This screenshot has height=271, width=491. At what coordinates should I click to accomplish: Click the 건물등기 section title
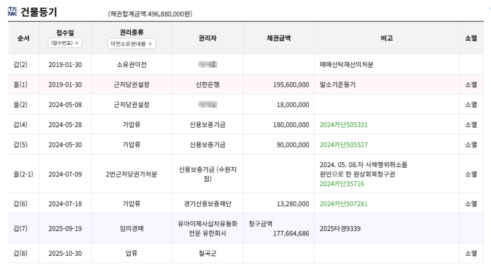[39, 12]
